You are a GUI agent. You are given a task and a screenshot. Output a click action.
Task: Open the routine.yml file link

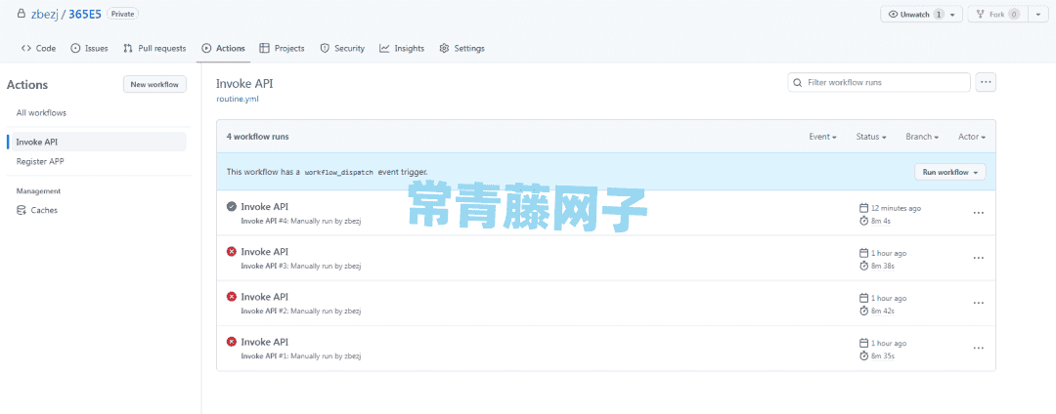coord(237,99)
